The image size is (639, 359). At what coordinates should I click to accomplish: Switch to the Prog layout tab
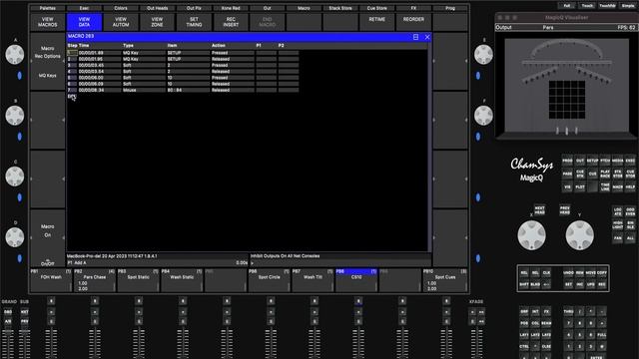450,8
